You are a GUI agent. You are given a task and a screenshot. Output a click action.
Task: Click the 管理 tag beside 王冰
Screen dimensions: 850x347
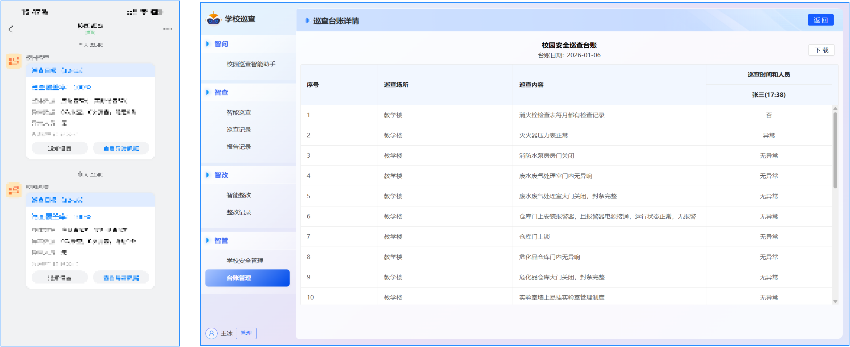tap(246, 333)
